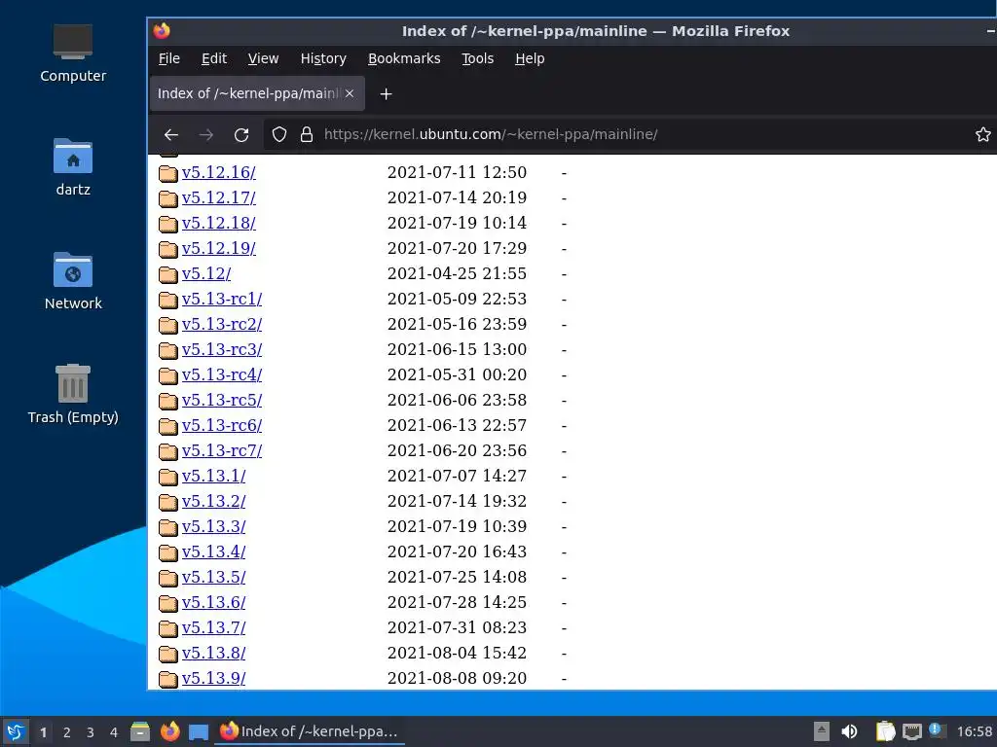Click the Firefox logo in title bar
This screenshot has height=747, width=997.
[x=162, y=30]
